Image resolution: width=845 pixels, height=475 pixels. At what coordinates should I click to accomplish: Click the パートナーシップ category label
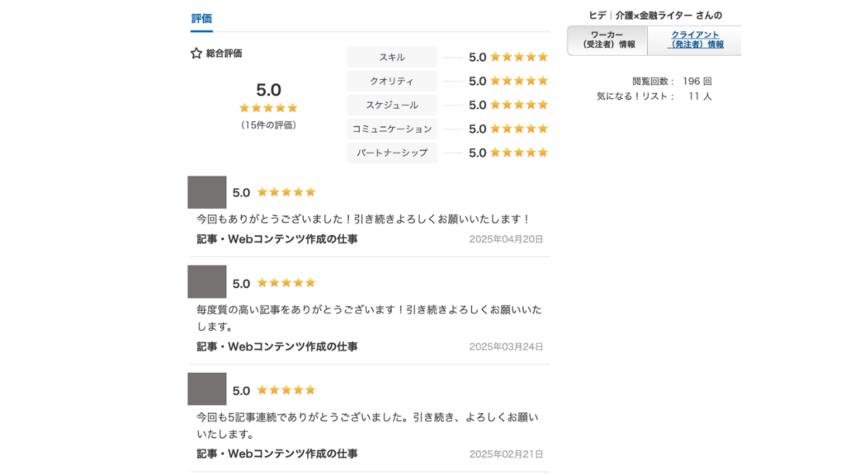point(392,153)
